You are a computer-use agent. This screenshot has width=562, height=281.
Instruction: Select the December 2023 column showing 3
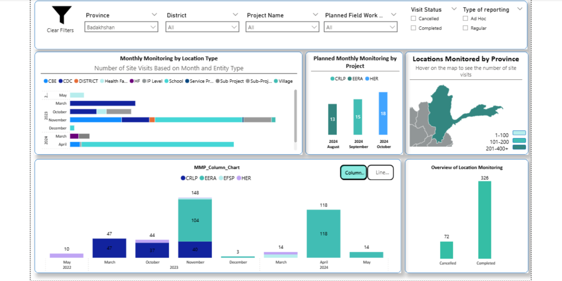(238, 257)
